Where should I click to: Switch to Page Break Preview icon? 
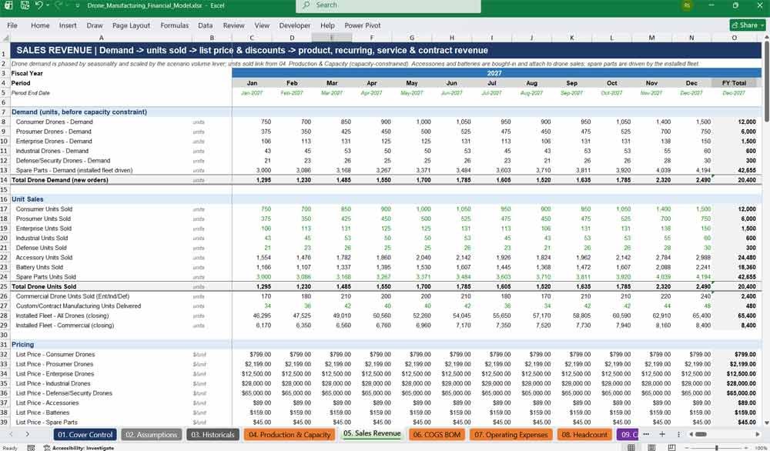(x=671, y=447)
